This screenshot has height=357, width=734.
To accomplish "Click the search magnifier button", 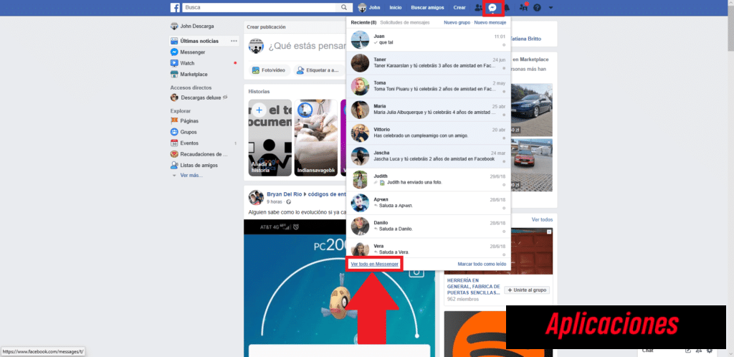I will (344, 7).
